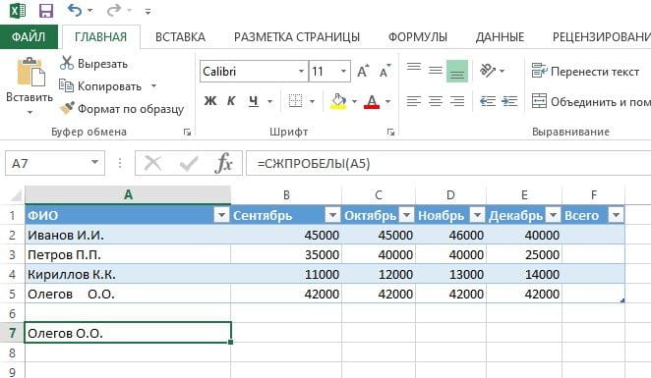The height and width of the screenshot is (378, 651).
Task: Click the Перенести текст wrap button
Action: (x=585, y=72)
